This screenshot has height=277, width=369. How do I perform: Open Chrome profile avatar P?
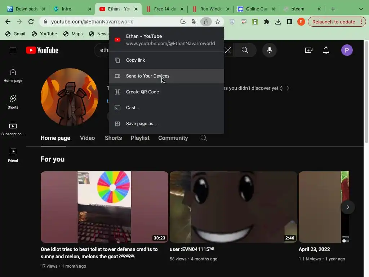tap(301, 22)
